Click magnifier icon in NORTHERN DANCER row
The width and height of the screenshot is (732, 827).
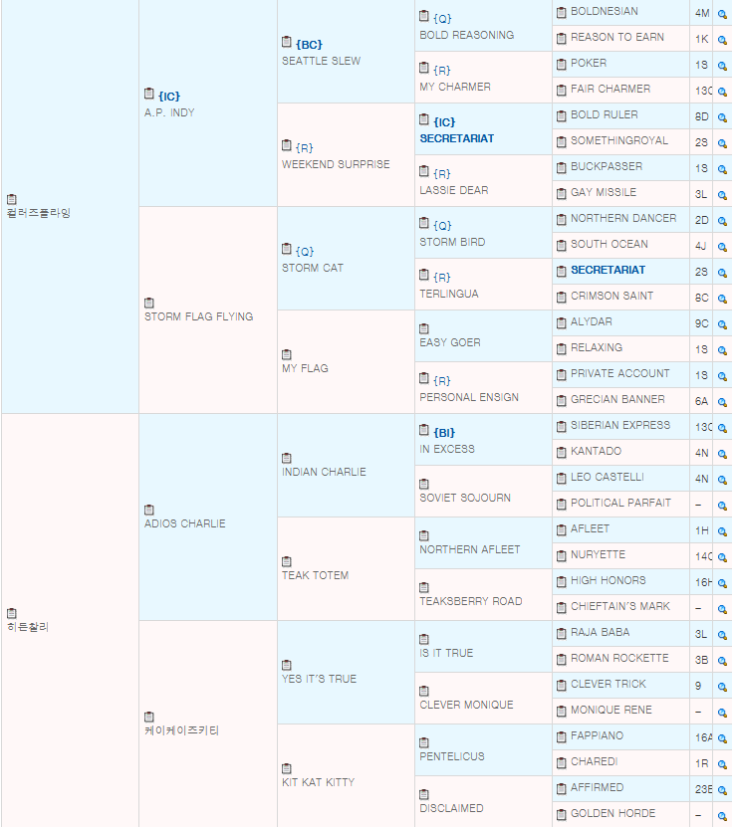click(x=722, y=221)
